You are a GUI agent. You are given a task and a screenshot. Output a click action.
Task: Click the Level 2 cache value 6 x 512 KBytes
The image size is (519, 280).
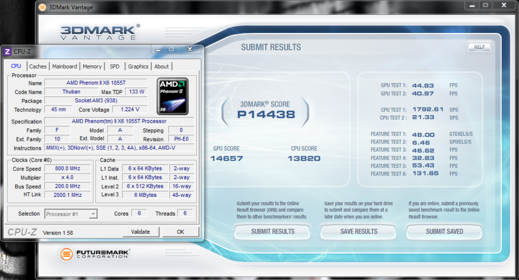click(x=145, y=186)
